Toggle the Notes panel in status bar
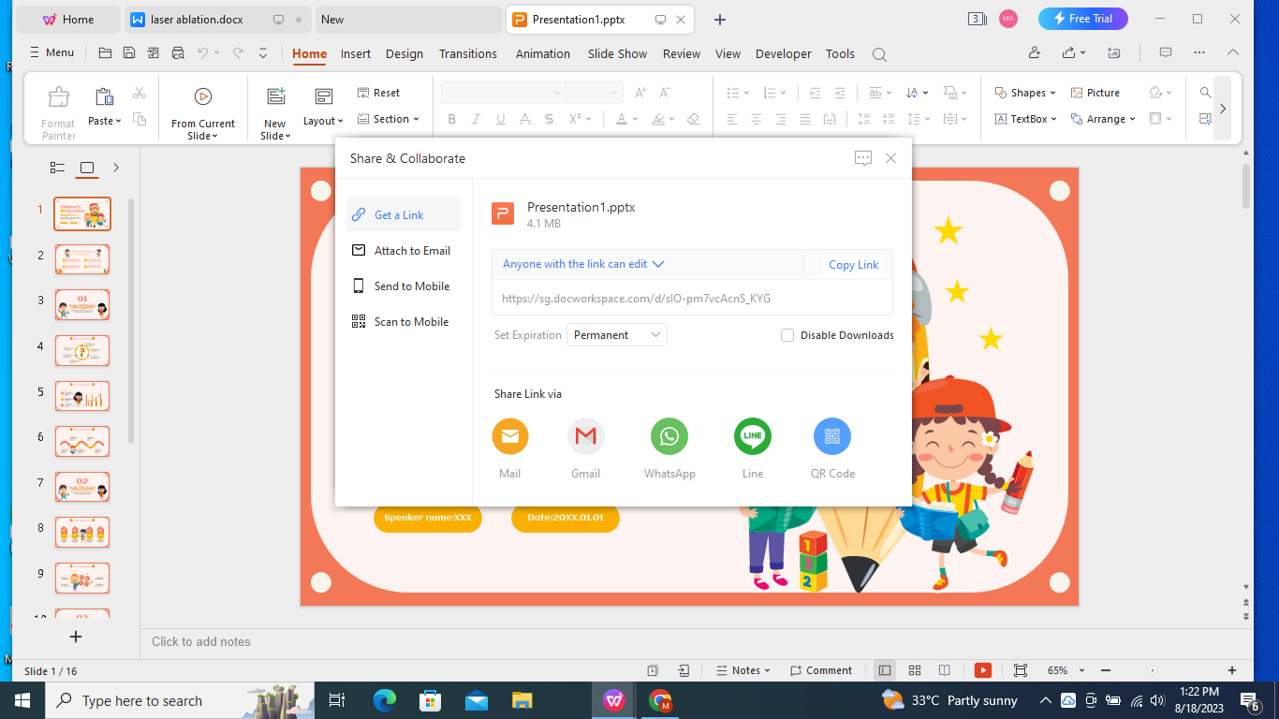 [x=742, y=670]
